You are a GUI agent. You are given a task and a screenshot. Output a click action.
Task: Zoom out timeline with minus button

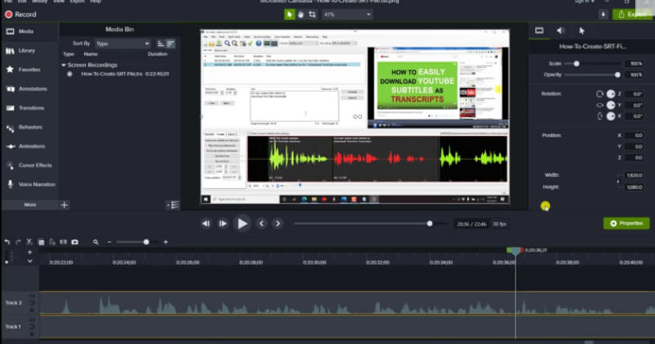pyautogui.click(x=110, y=242)
